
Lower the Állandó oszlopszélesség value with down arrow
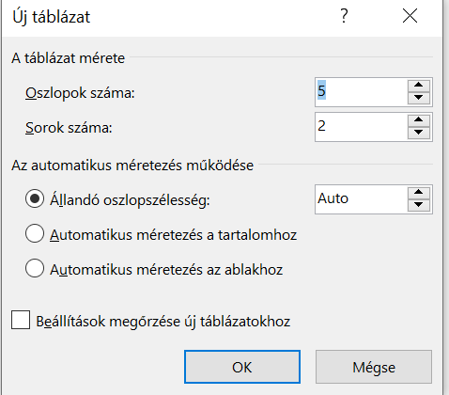click(419, 205)
